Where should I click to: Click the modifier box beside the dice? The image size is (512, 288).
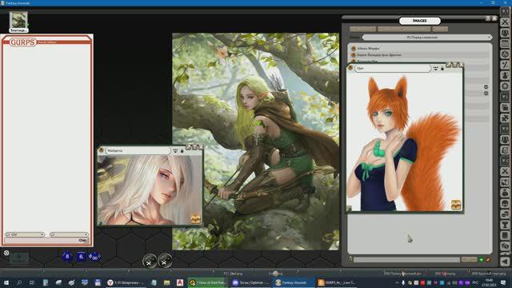19,258
